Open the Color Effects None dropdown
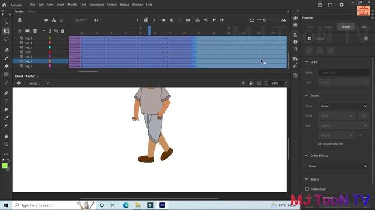Screen dimensions: 375x210 pyautogui.click(x=337, y=166)
